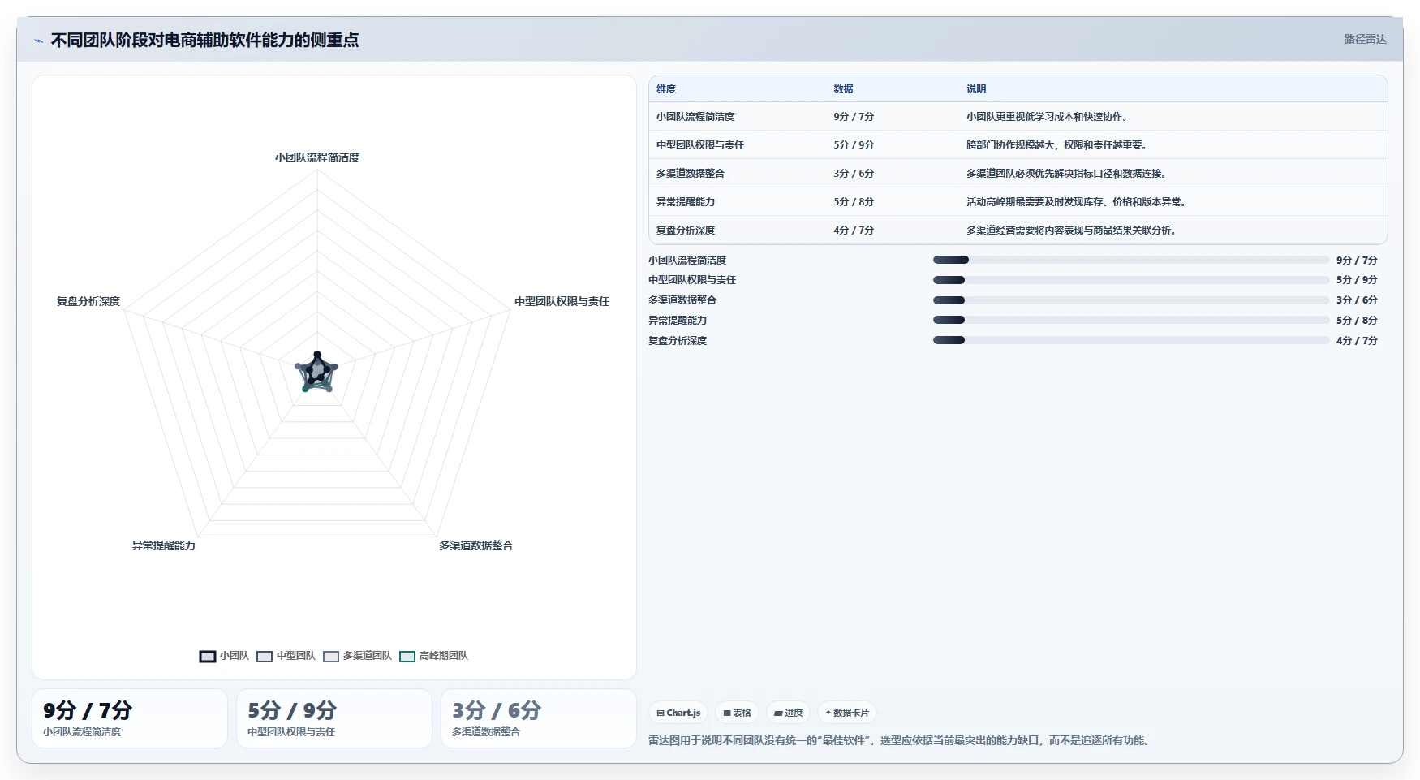Click the radar axis label 异常提醒能力
The image size is (1420, 780).
pyautogui.click(x=164, y=545)
